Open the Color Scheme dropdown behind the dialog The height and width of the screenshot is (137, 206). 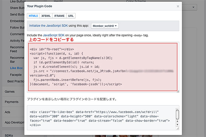point(189,7)
